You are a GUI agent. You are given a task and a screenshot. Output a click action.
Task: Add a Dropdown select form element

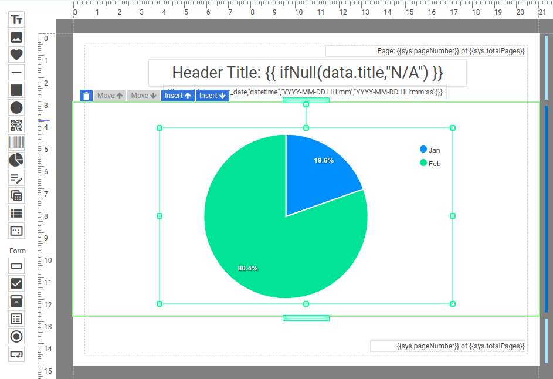point(16,301)
